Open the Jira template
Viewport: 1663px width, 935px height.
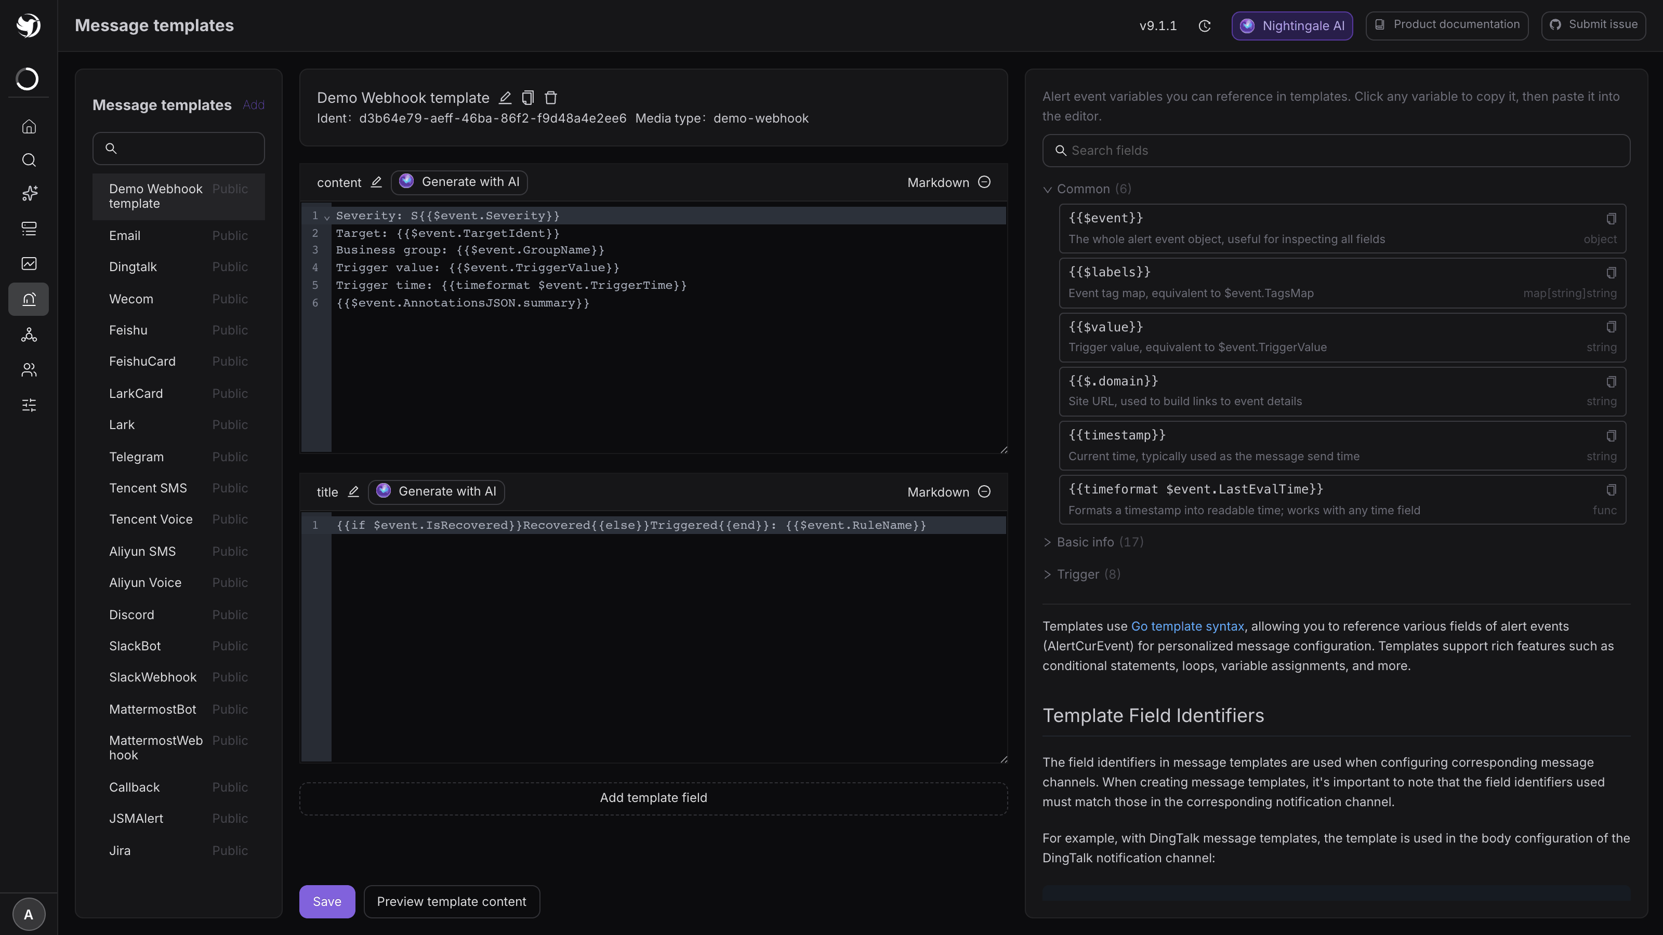click(178, 850)
